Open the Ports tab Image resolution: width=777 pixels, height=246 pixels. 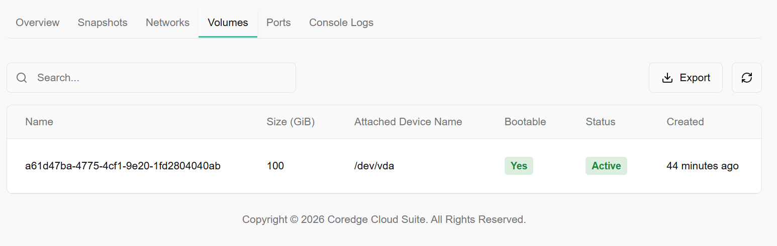[278, 23]
